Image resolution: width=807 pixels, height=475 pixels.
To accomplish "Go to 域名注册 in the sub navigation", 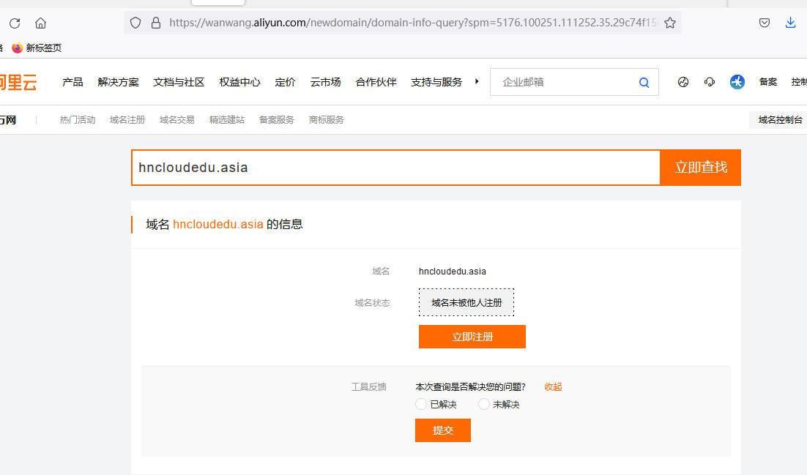I will [x=127, y=120].
